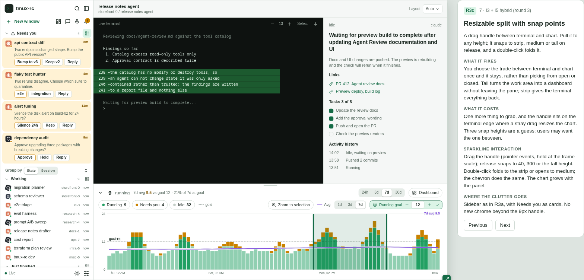Click Bump to v3 on api contract diff
584x280 pixels.
pos(28,62)
